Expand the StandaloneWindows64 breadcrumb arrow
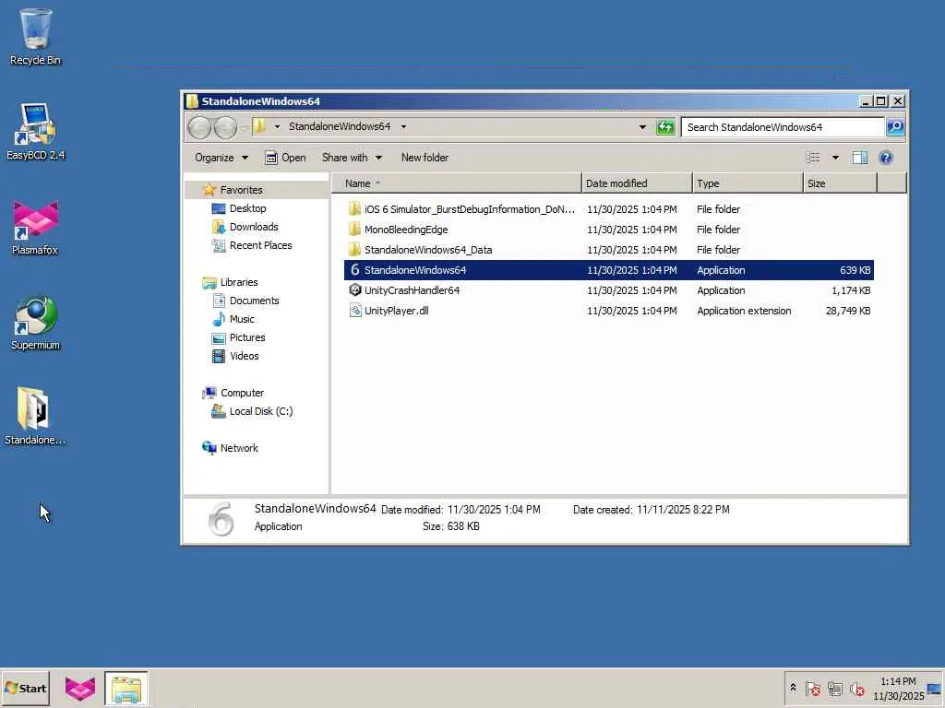 tap(403, 127)
